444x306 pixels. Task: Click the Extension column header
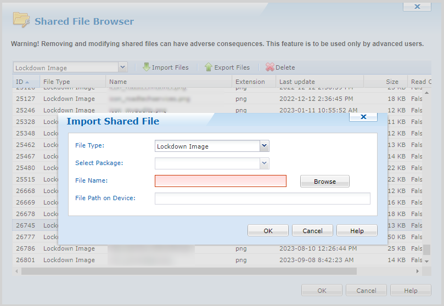[250, 82]
